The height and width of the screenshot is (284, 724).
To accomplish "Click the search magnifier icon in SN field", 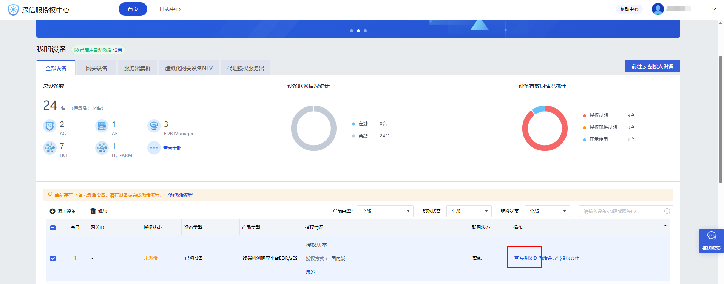I will [667, 211].
